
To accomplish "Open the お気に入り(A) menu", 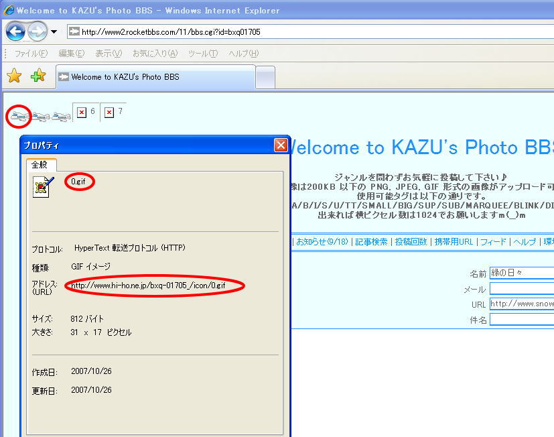I will tap(154, 54).
